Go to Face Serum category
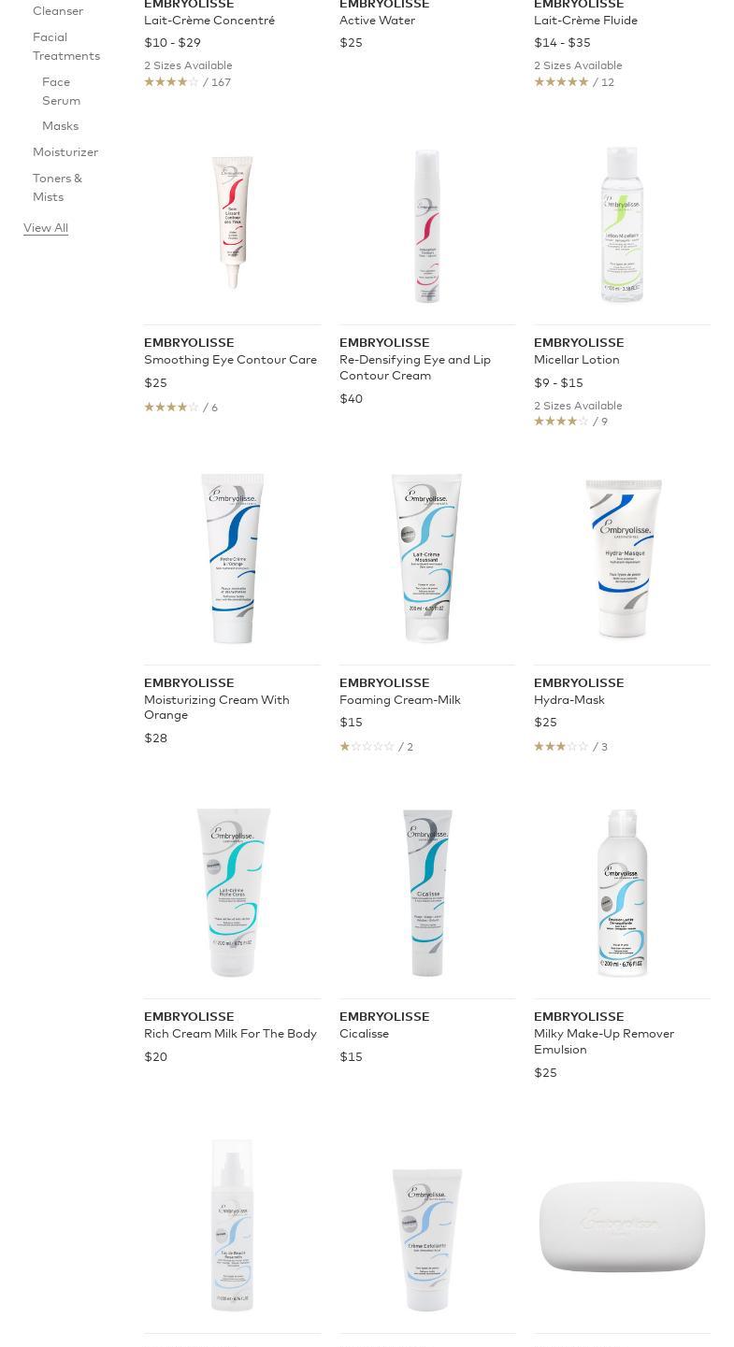The image size is (734, 1347). [61, 92]
